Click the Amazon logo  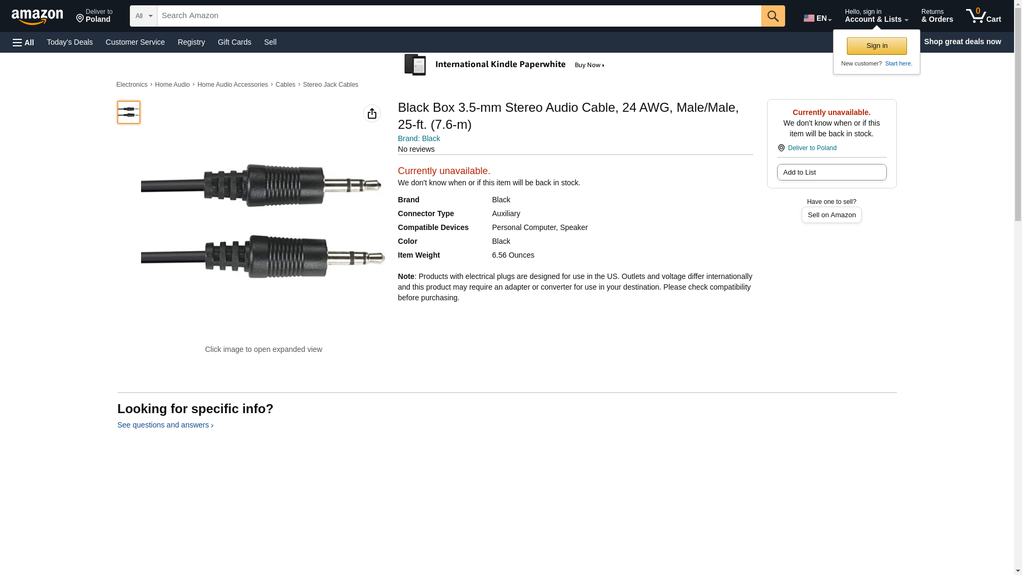(x=37, y=17)
